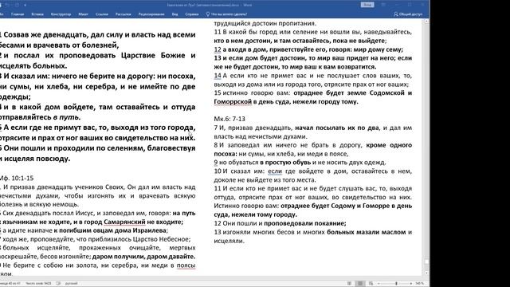Click the vertical scrollbar up arrow
510x287 pixels.
(x=427, y=22)
